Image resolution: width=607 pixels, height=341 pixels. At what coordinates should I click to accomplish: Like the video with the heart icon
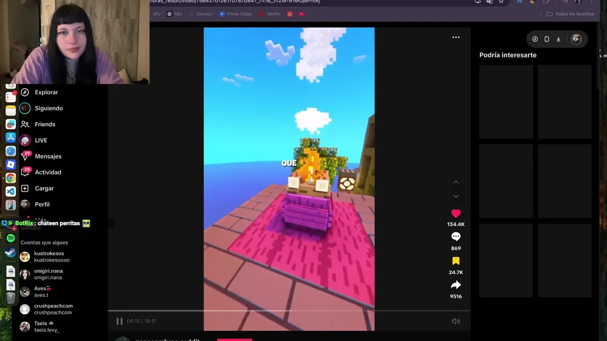pyautogui.click(x=456, y=214)
